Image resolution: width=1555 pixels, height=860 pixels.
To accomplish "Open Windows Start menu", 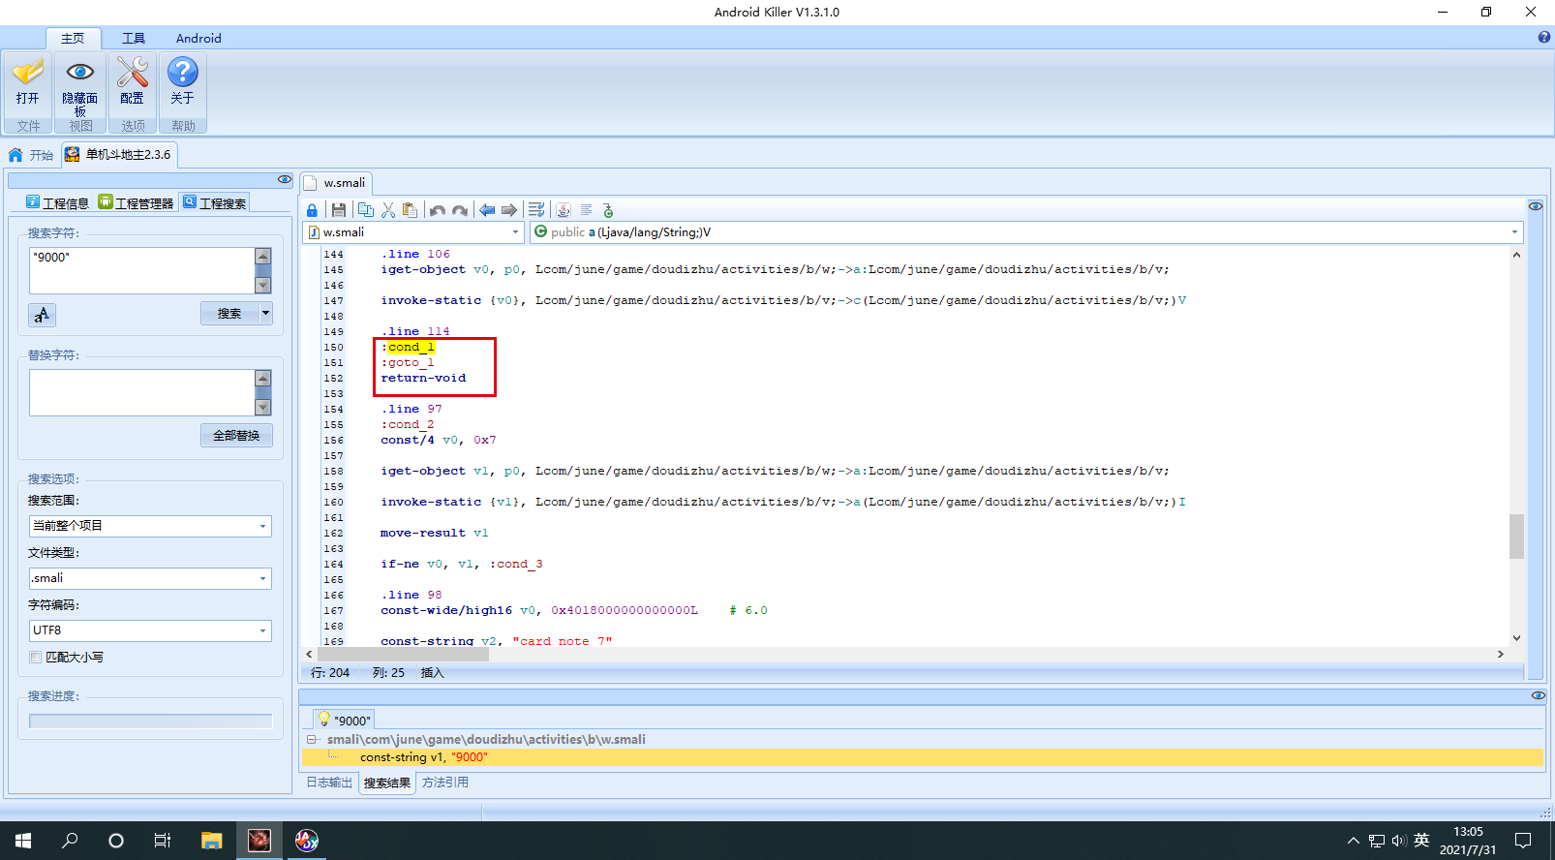I will pyautogui.click(x=23, y=841).
